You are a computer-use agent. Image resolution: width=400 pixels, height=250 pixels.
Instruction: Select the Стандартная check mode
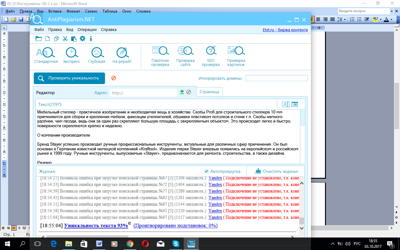tap(46, 56)
